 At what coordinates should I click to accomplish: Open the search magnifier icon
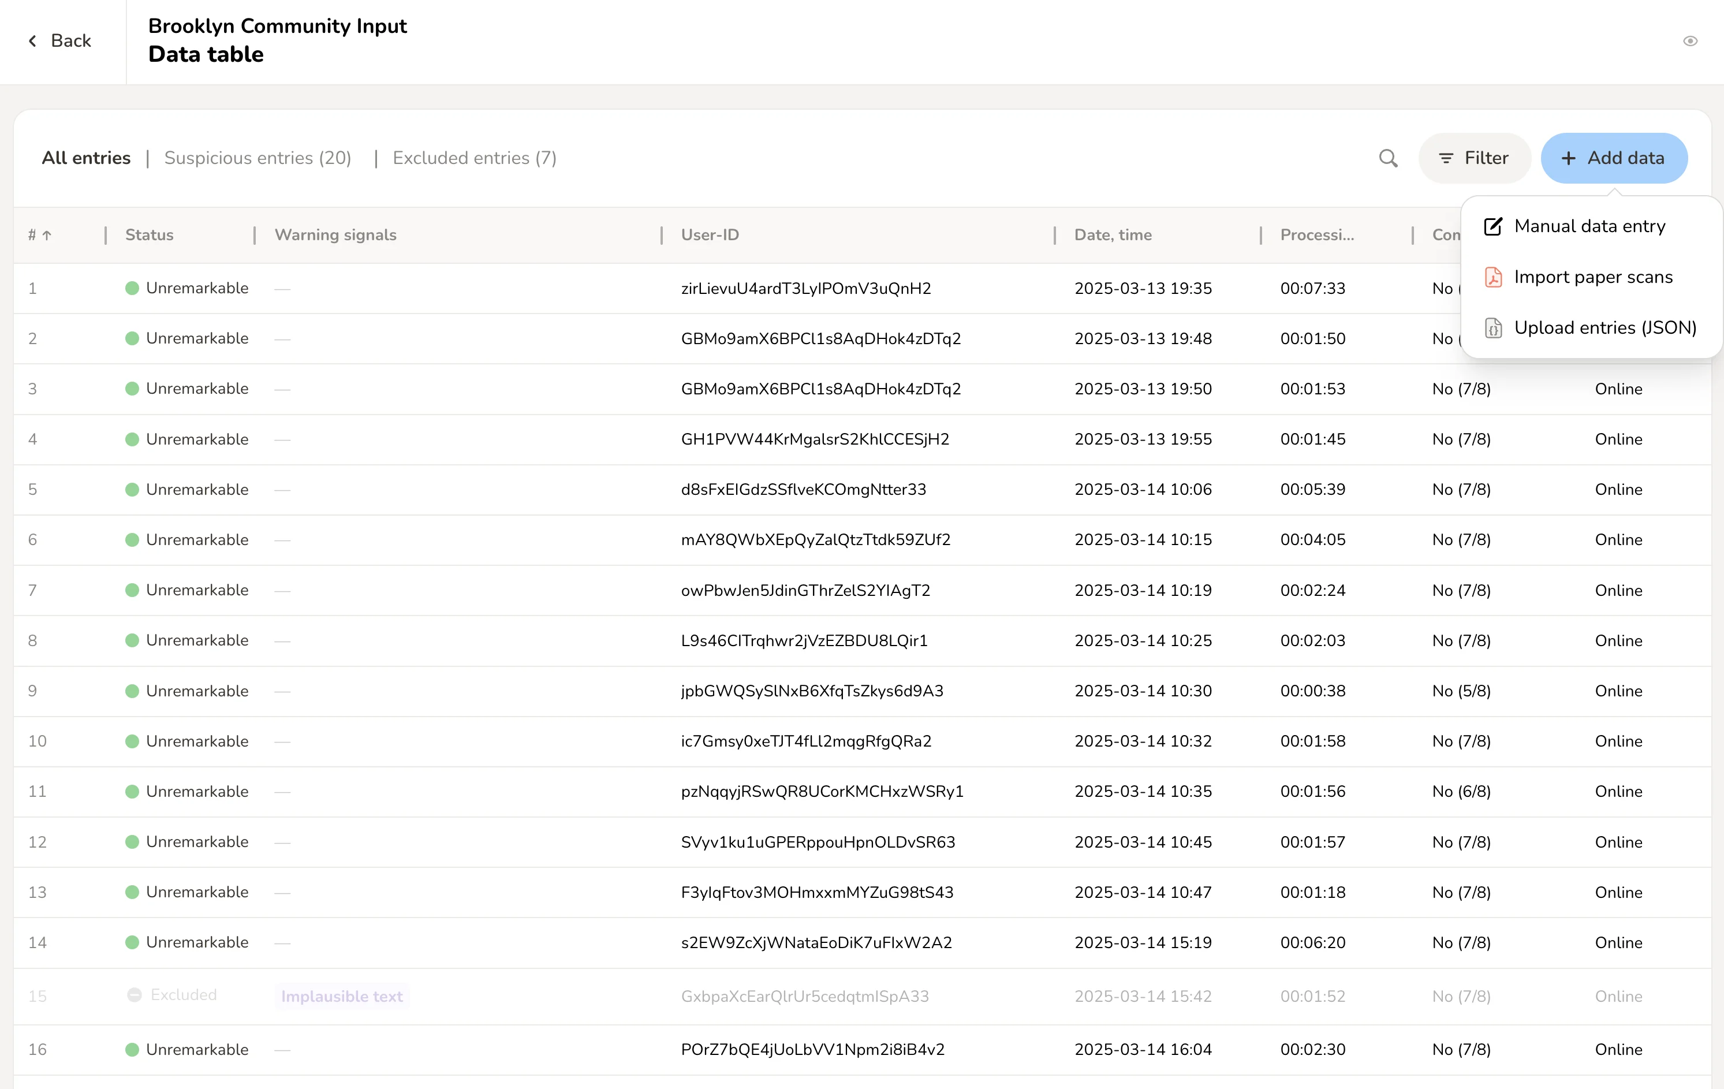(1388, 158)
